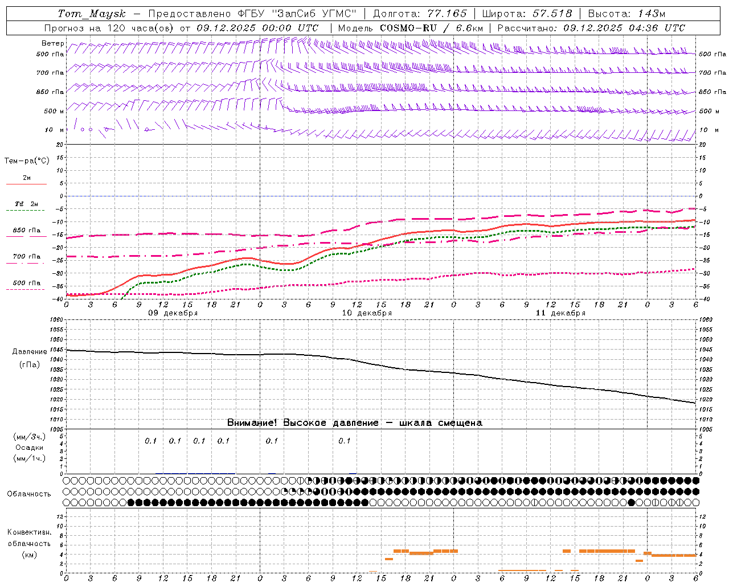Viewport: 729px width, 583px height.
Task: Click the station name Tom_Maysk in the header
Action: [x=92, y=14]
